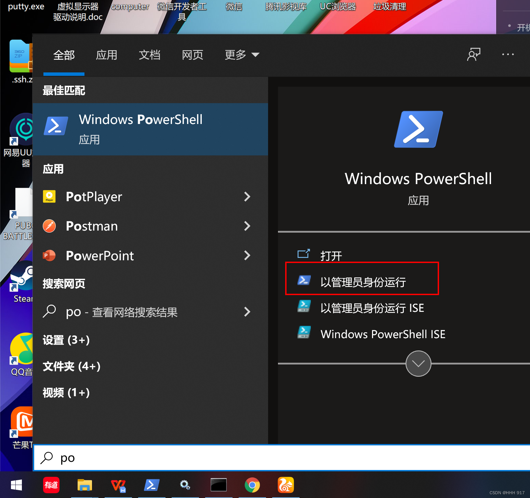Screen dimensions: 530x498
Task: Click the large PowerShell logo in preview pane
Action: click(419, 129)
